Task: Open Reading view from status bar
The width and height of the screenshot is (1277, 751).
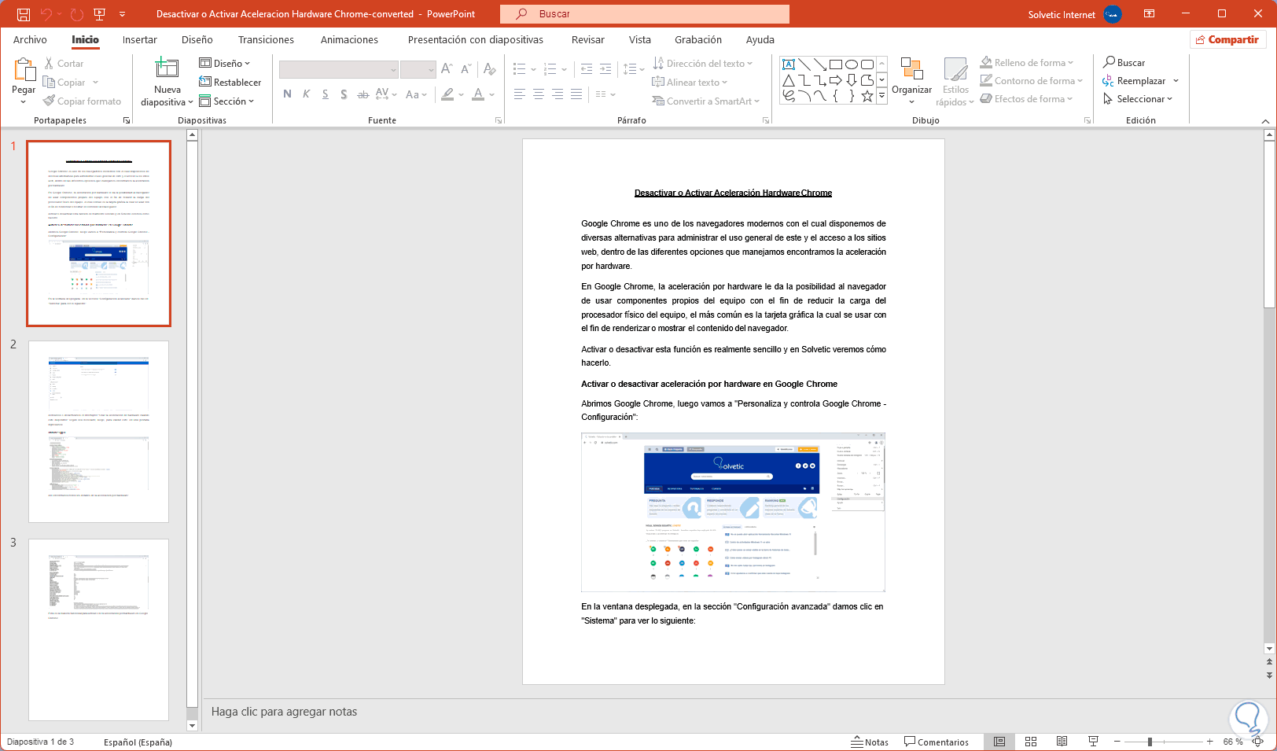Action: click(1062, 742)
